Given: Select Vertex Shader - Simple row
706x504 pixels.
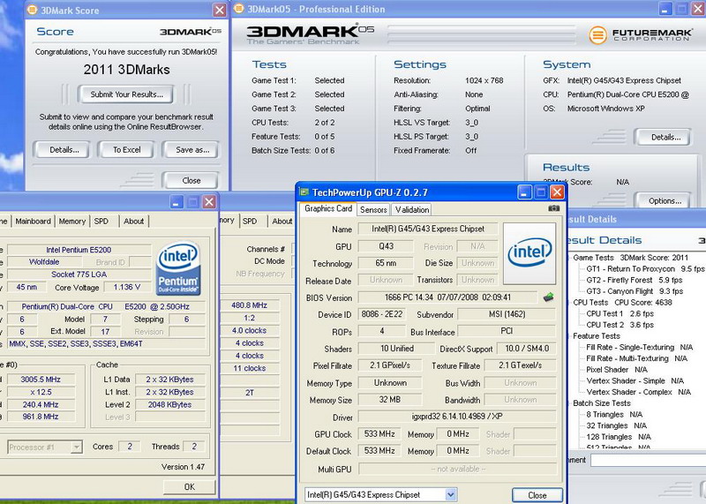Looking at the screenshot, I should 635,380.
